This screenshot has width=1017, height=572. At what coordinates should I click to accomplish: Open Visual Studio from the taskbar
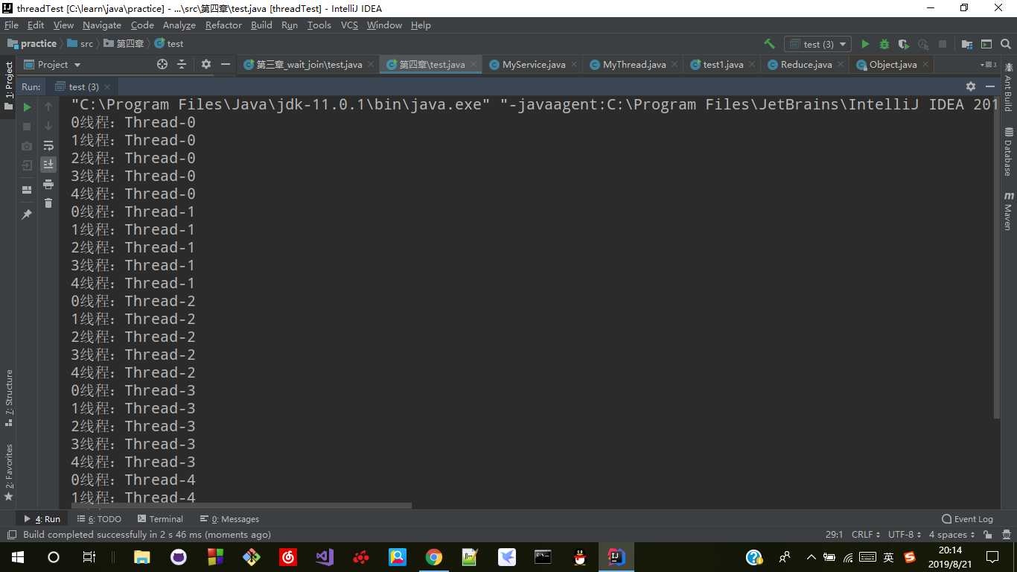point(324,557)
